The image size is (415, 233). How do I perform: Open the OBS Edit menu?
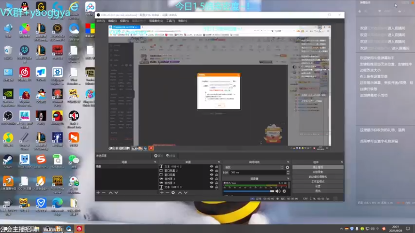coord(112,21)
